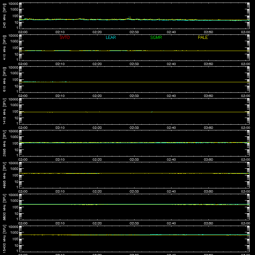
Task: Click the 1000 y-axis value of the 15400 MHz plot
Action: coord(14,232)
